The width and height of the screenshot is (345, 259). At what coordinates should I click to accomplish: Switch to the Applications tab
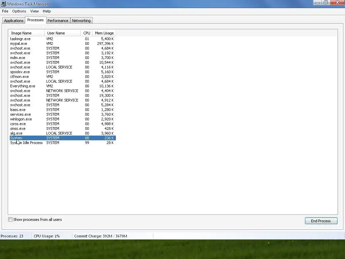[x=13, y=21]
